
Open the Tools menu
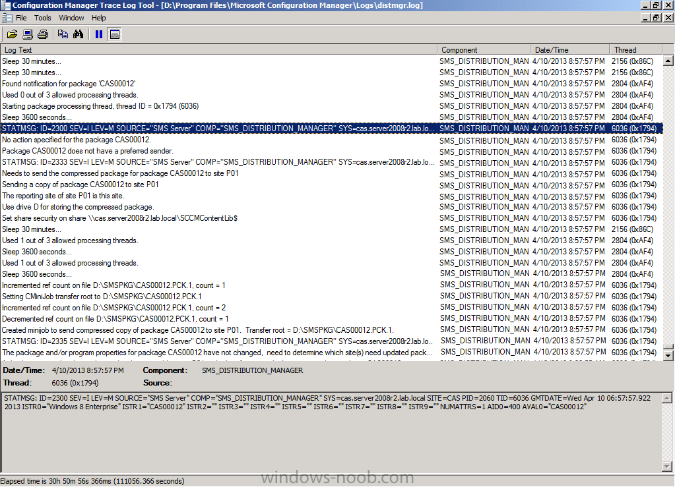coord(43,18)
